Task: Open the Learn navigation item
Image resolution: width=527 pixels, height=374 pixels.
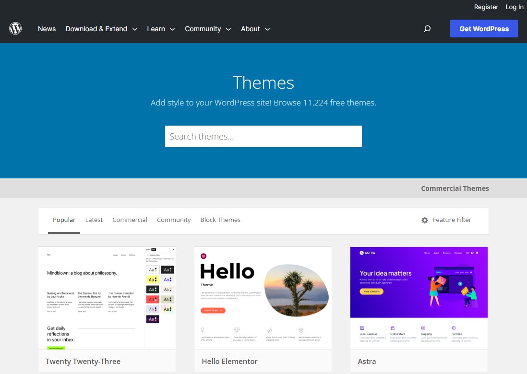Action: tap(156, 29)
